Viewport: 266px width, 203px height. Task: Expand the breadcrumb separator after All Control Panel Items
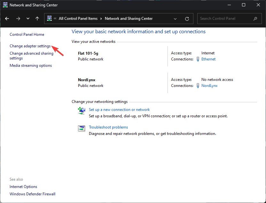pyautogui.click(x=101, y=19)
